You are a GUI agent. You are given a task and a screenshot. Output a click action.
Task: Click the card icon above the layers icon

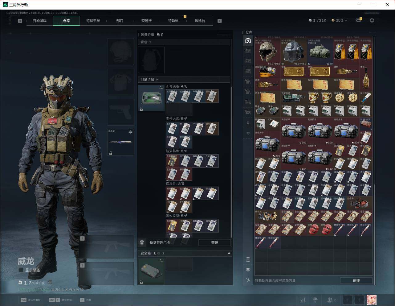click(248, 259)
